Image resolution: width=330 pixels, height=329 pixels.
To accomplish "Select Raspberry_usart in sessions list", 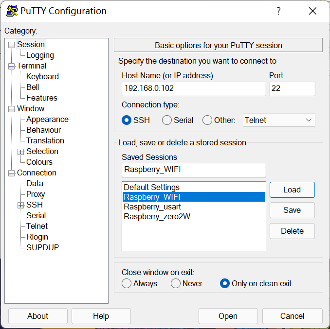I will [194, 207].
